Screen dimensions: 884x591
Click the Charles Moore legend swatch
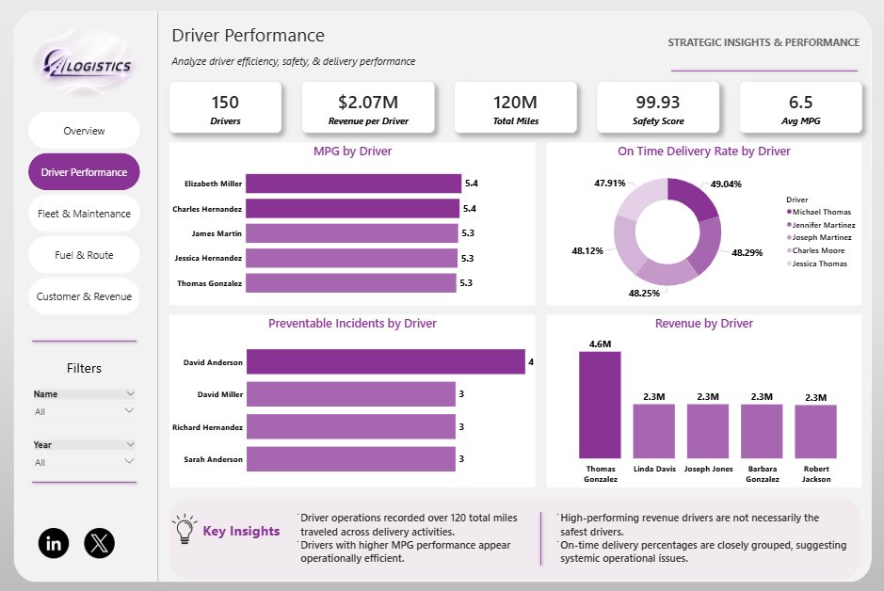(x=789, y=250)
